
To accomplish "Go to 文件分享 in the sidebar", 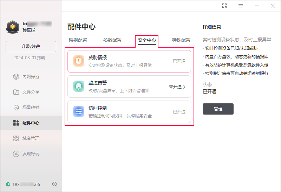I will (x=31, y=92).
